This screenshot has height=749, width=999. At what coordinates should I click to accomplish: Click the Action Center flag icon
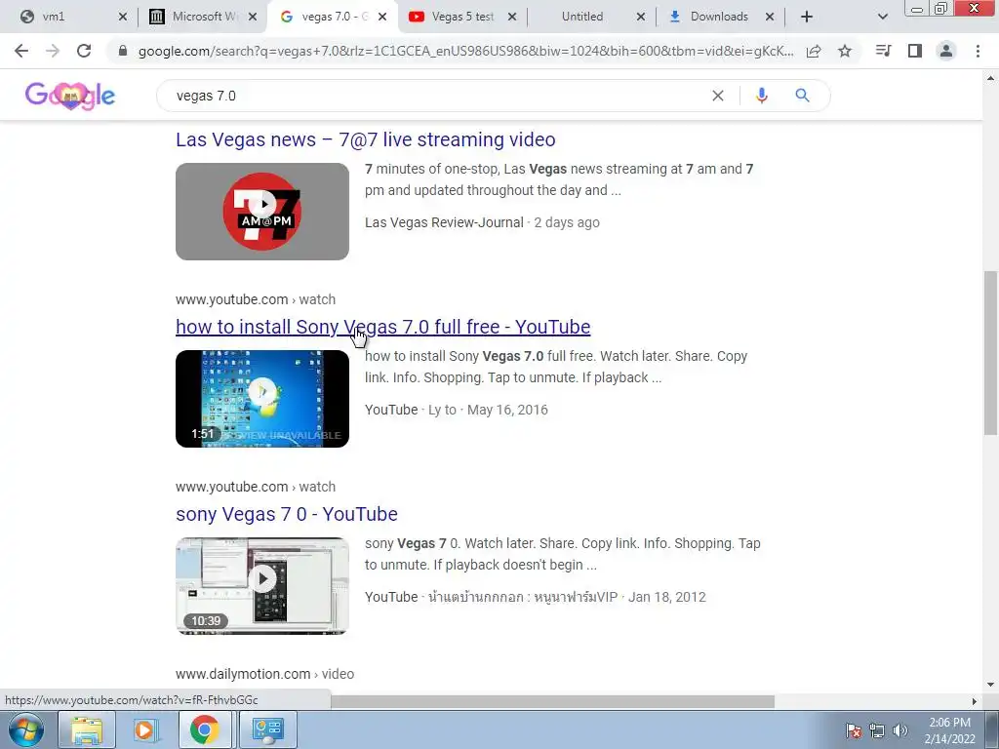click(x=854, y=730)
